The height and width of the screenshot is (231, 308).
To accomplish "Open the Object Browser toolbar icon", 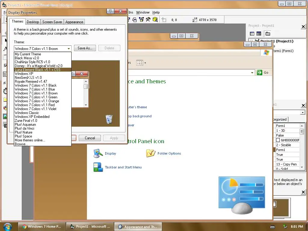I will [x=141, y=20].
